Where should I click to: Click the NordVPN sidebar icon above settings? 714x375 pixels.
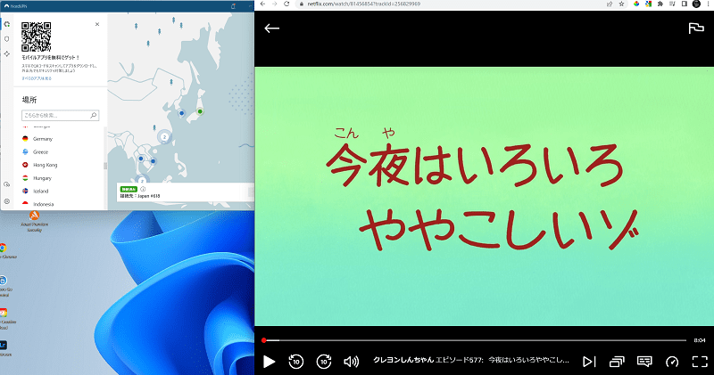click(7, 184)
